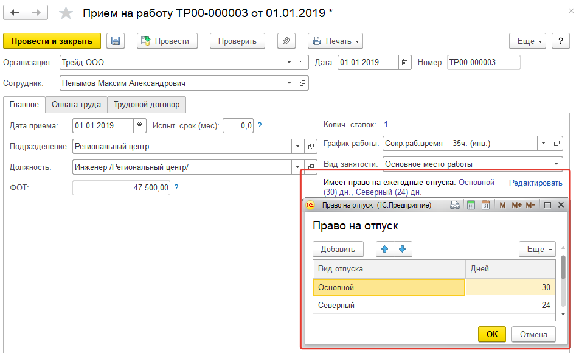
Task: Click the ФОТ amount field
Action: (121, 188)
